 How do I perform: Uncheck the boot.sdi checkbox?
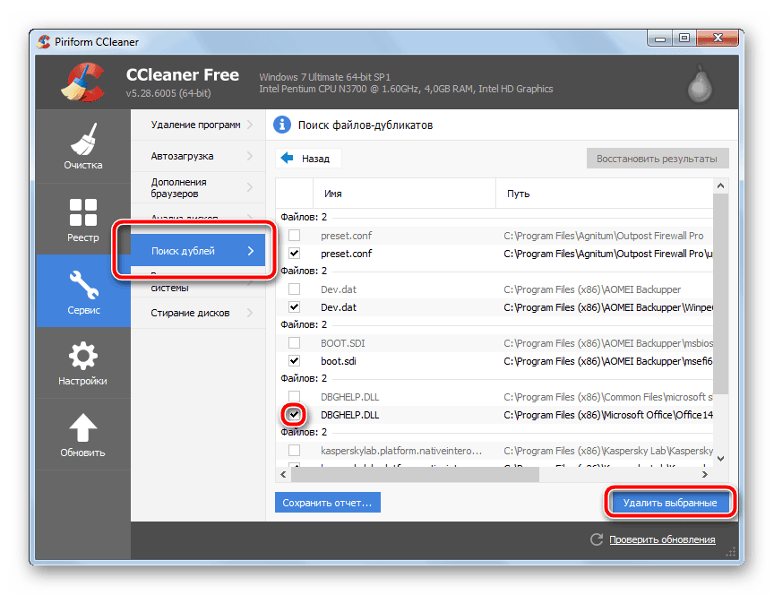(294, 360)
